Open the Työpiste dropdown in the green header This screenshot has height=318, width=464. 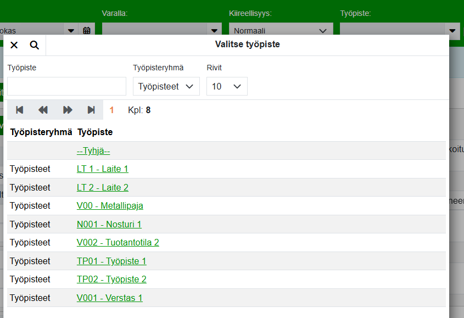(452, 31)
